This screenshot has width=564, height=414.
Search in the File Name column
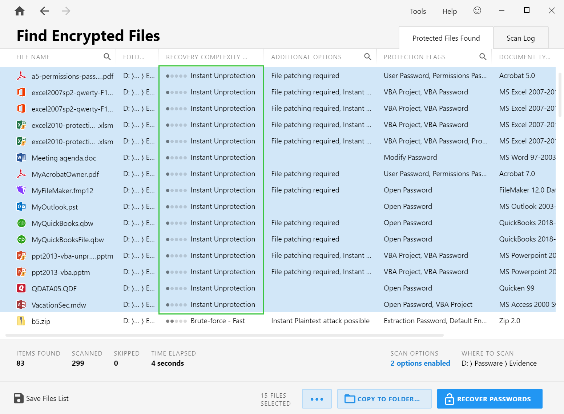(x=107, y=57)
